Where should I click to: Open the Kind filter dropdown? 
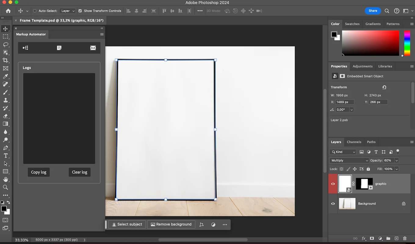coord(343,152)
